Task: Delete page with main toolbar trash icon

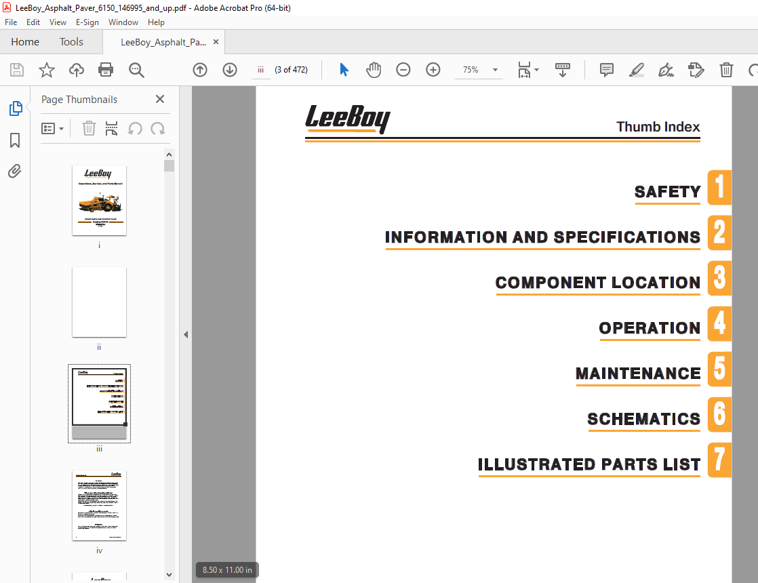Action: 726,70
